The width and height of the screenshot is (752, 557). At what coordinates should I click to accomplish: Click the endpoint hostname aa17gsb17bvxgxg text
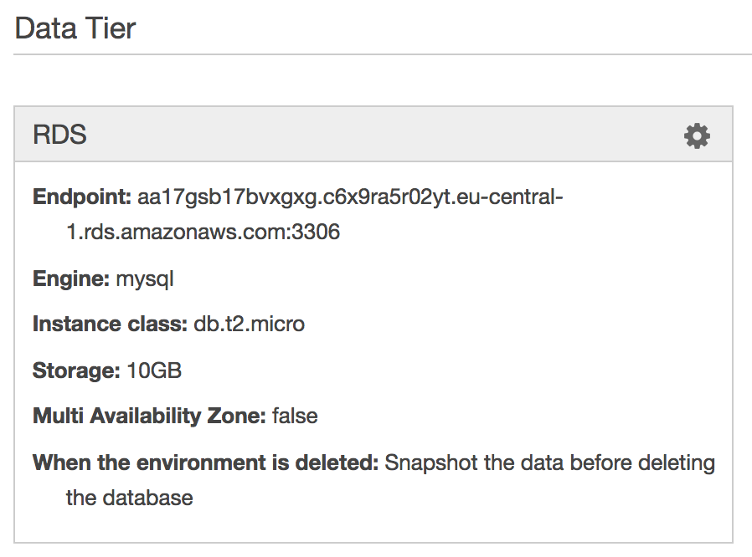click(229, 198)
